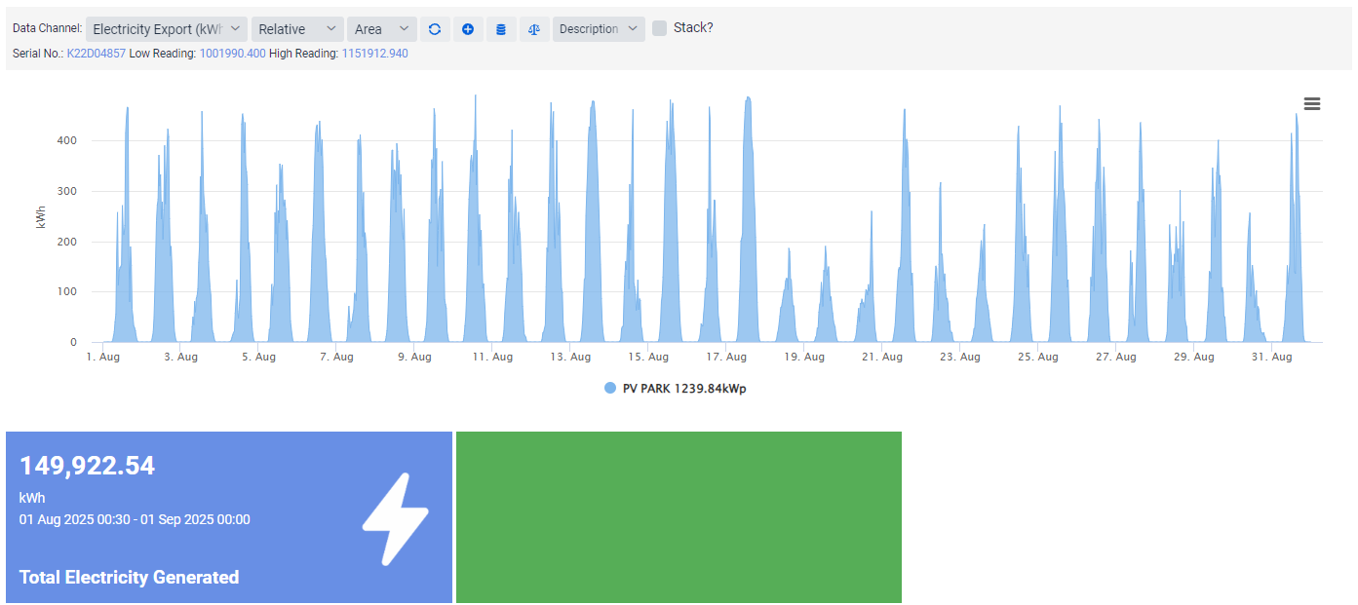The height and width of the screenshot is (605, 1358).
Task: Toggle the PV PARK 1239.84kWp legend item
Action: 683,388
